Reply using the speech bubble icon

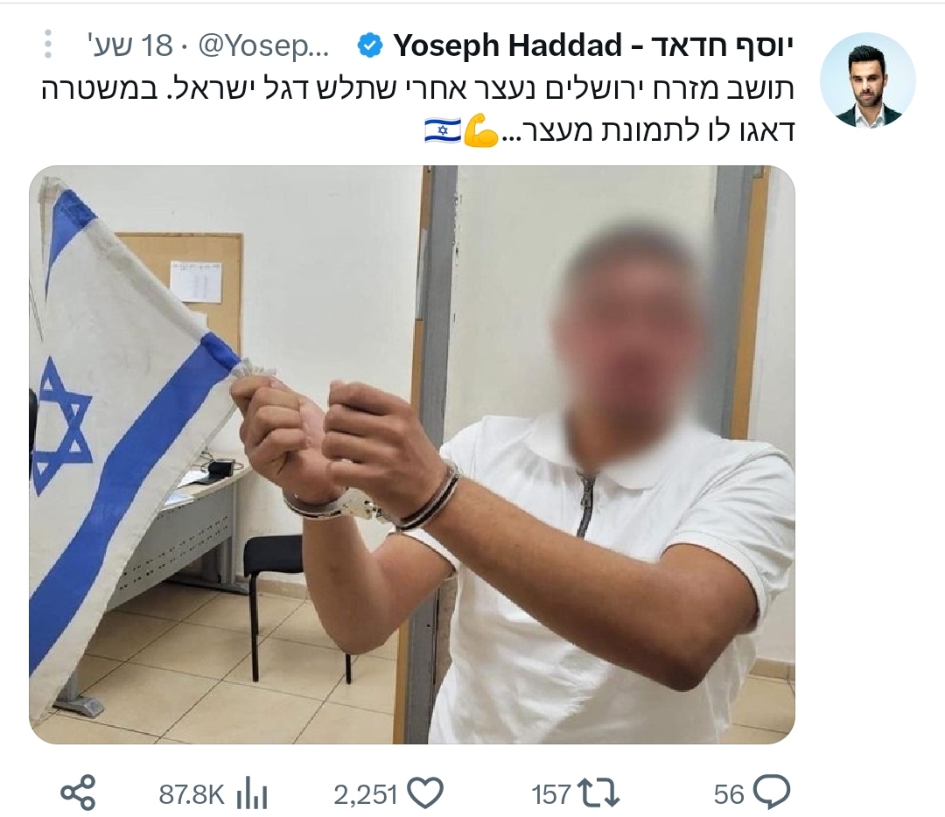(x=772, y=793)
